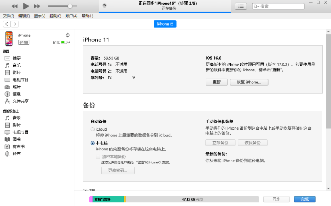
Task: Select the 本电脑 backup radio button
Action: coord(92,143)
